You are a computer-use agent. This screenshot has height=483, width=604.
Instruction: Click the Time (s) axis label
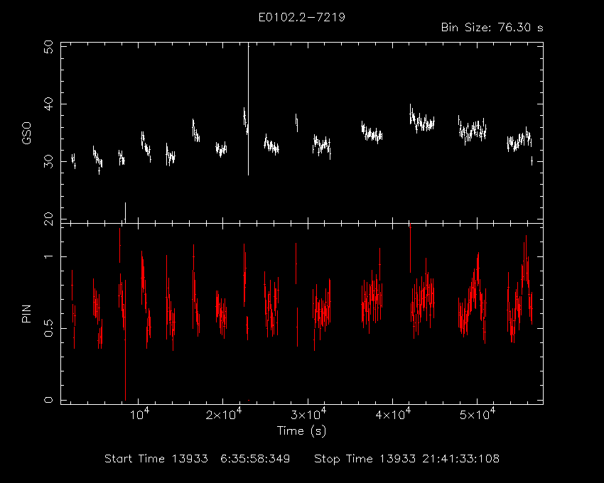301,430
